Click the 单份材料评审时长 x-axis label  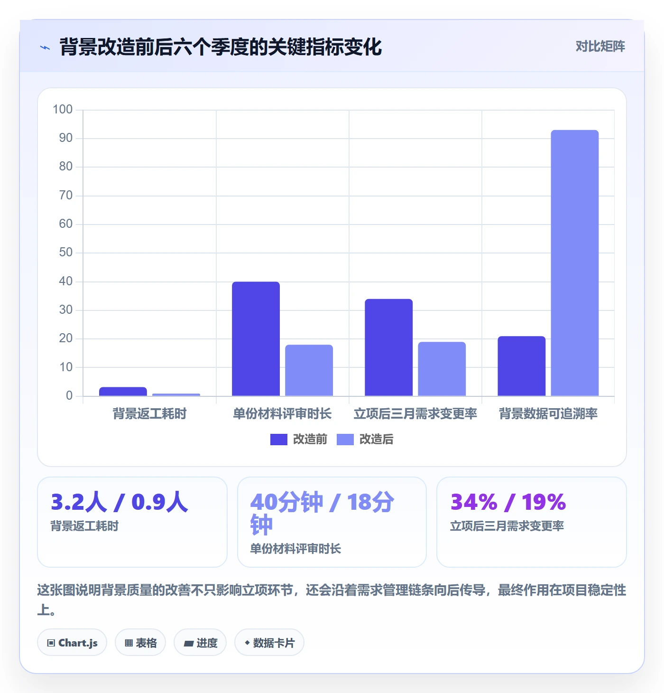[282, 414]
